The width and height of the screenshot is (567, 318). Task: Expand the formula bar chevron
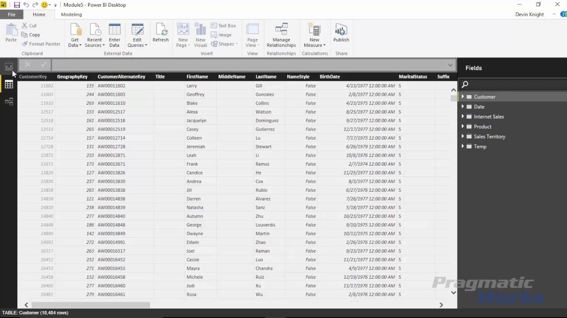click(x=450, y=65)
